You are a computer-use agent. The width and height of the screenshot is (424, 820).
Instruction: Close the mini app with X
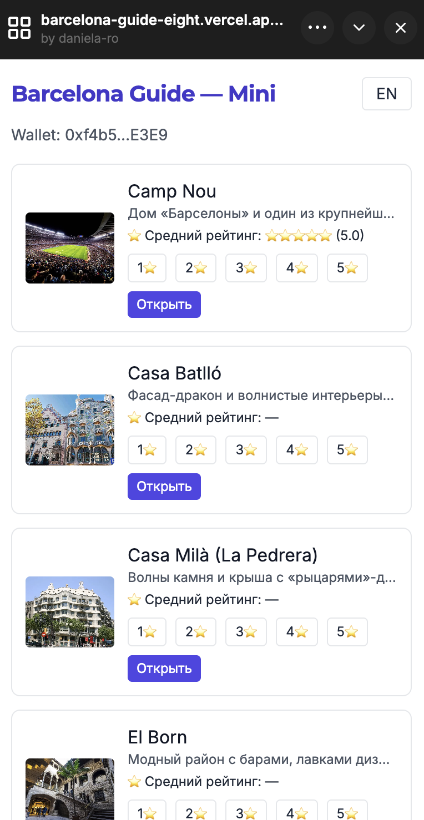click(x=401, y=28)
